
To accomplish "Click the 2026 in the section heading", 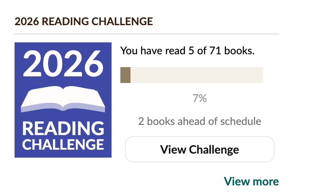I will pos(26,21).
